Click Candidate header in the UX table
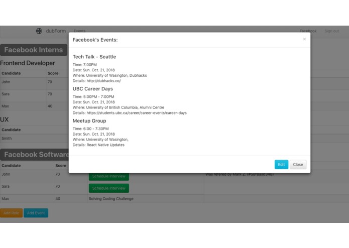The height and width of the screenshot is (248, 349). tap(11, 130)
